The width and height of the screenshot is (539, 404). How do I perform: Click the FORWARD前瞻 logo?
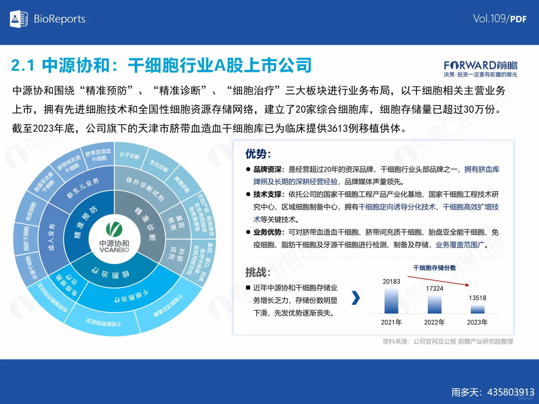tap(481, 65)
